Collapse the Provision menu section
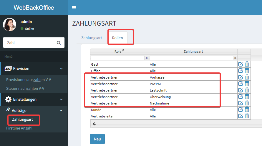This screenshot has width=262, height=146. point(61,69)
